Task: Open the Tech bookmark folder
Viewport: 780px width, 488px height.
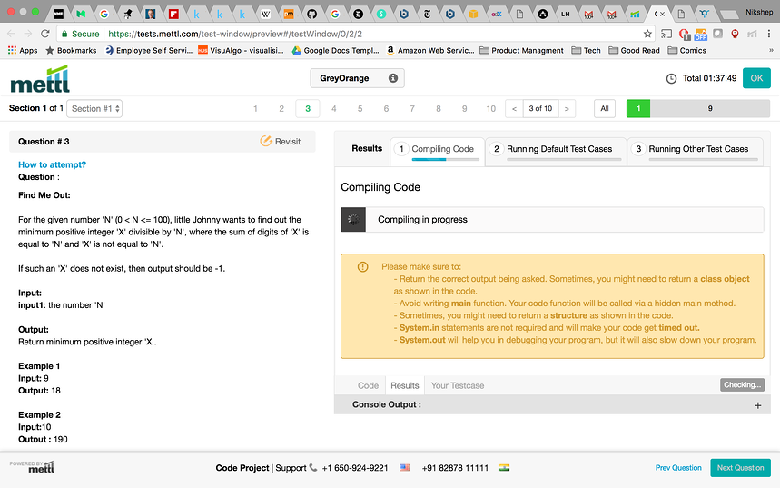Action: [x=586, y=50]
